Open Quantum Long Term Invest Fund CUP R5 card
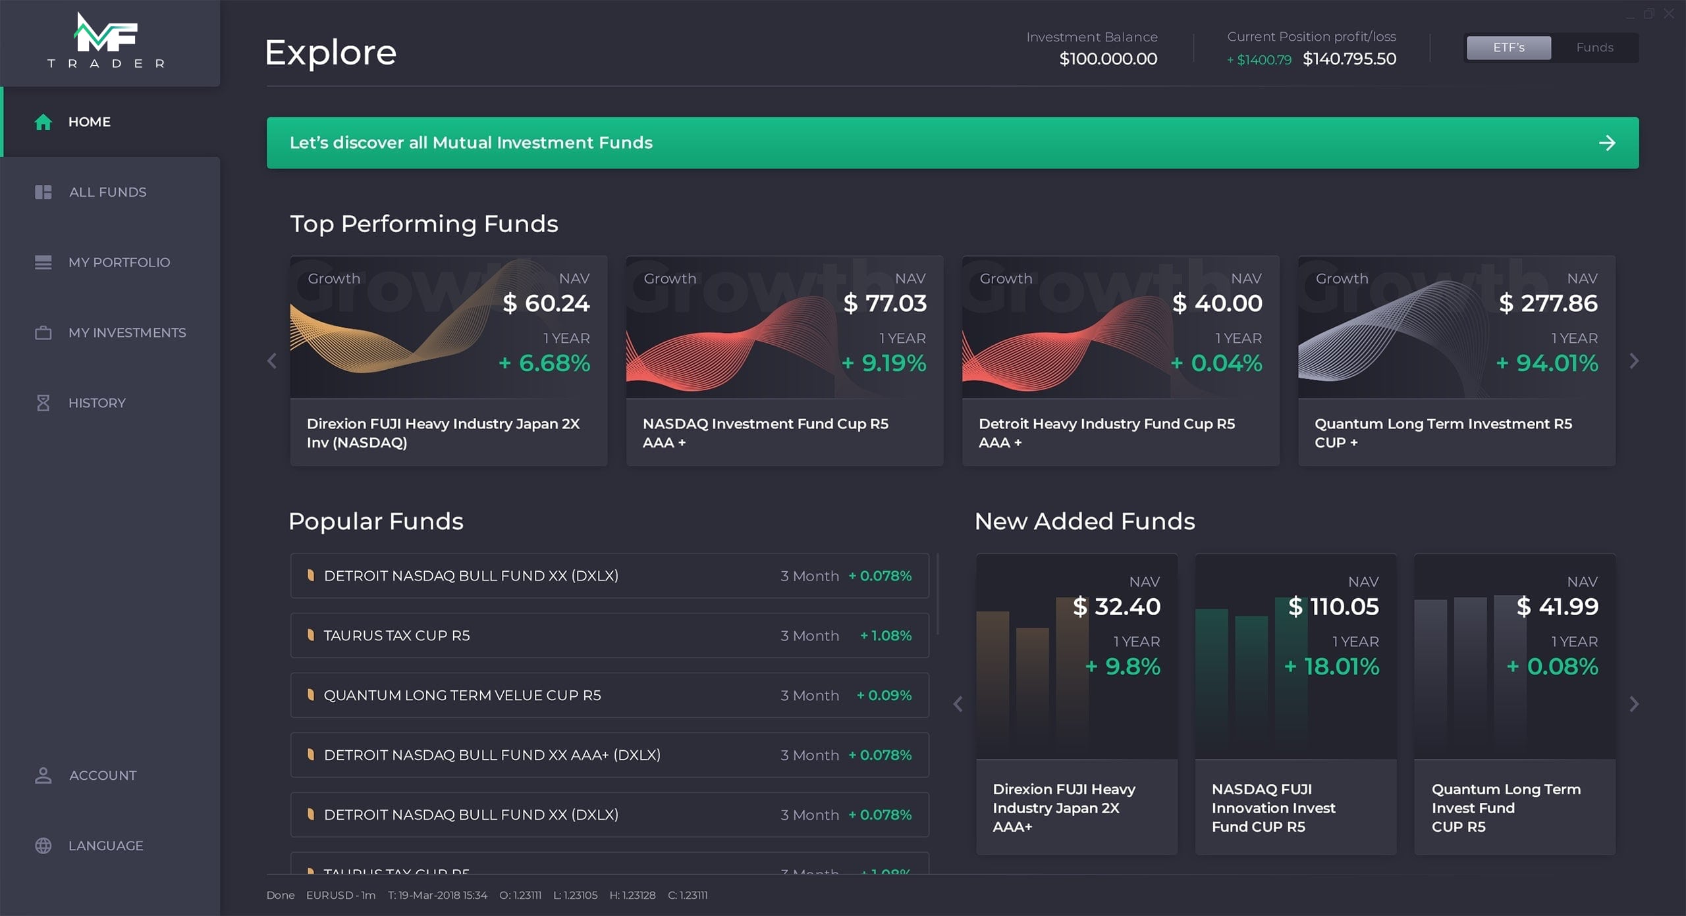 coord(1515,704)
